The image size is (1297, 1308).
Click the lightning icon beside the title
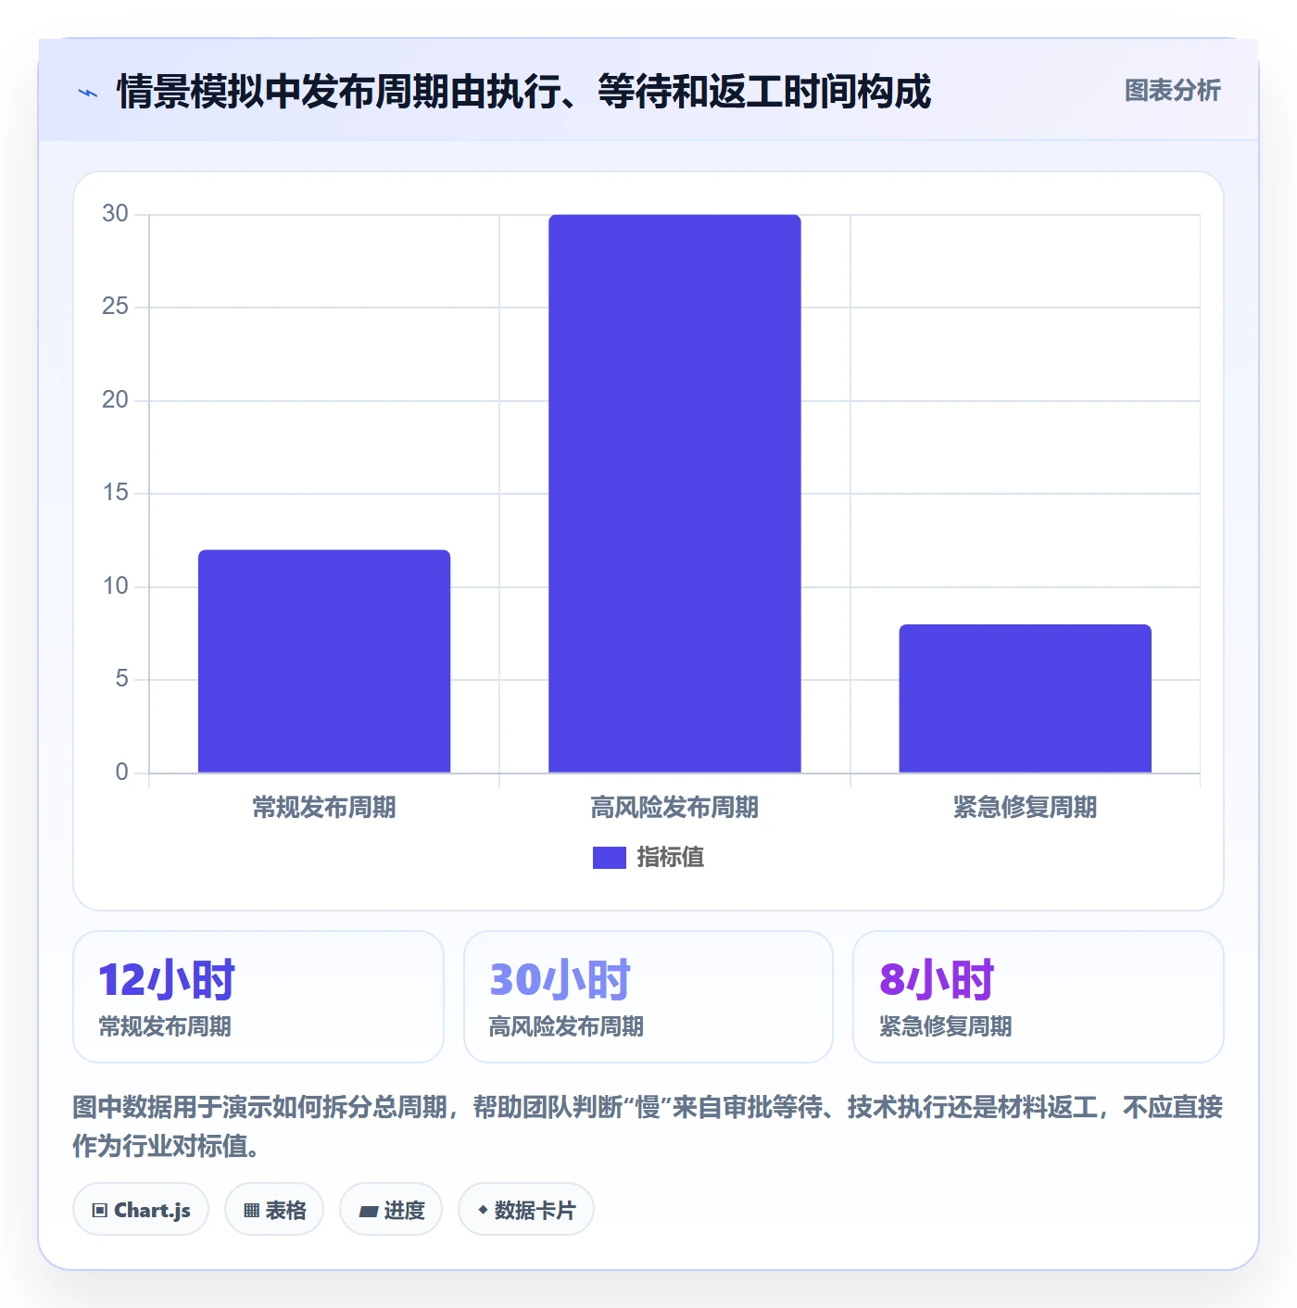(88, 93)
